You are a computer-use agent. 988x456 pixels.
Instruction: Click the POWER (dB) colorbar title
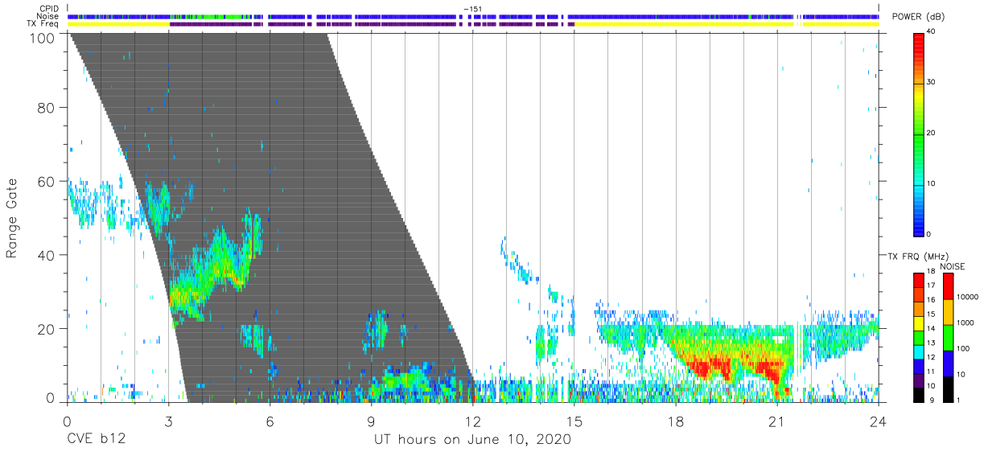(919, 17)
